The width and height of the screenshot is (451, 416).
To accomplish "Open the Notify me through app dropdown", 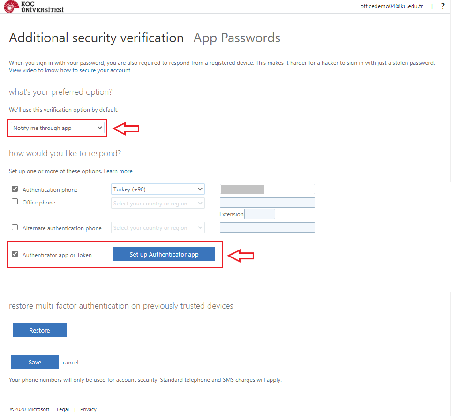I will click(58, 128).
